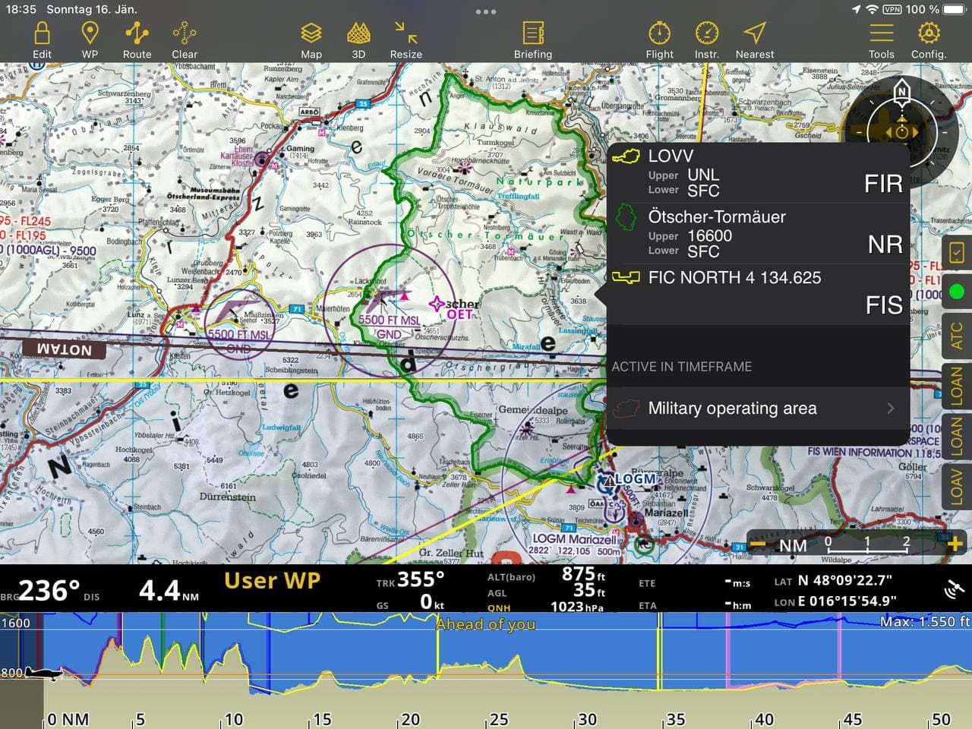Open the Briefing documents

pos(533,39)
